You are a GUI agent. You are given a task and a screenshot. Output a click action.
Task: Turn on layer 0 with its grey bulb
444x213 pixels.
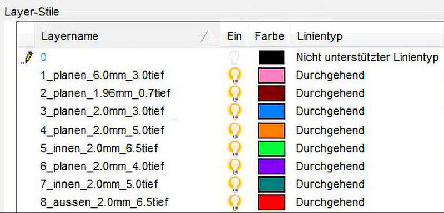(x=234, y=58)
